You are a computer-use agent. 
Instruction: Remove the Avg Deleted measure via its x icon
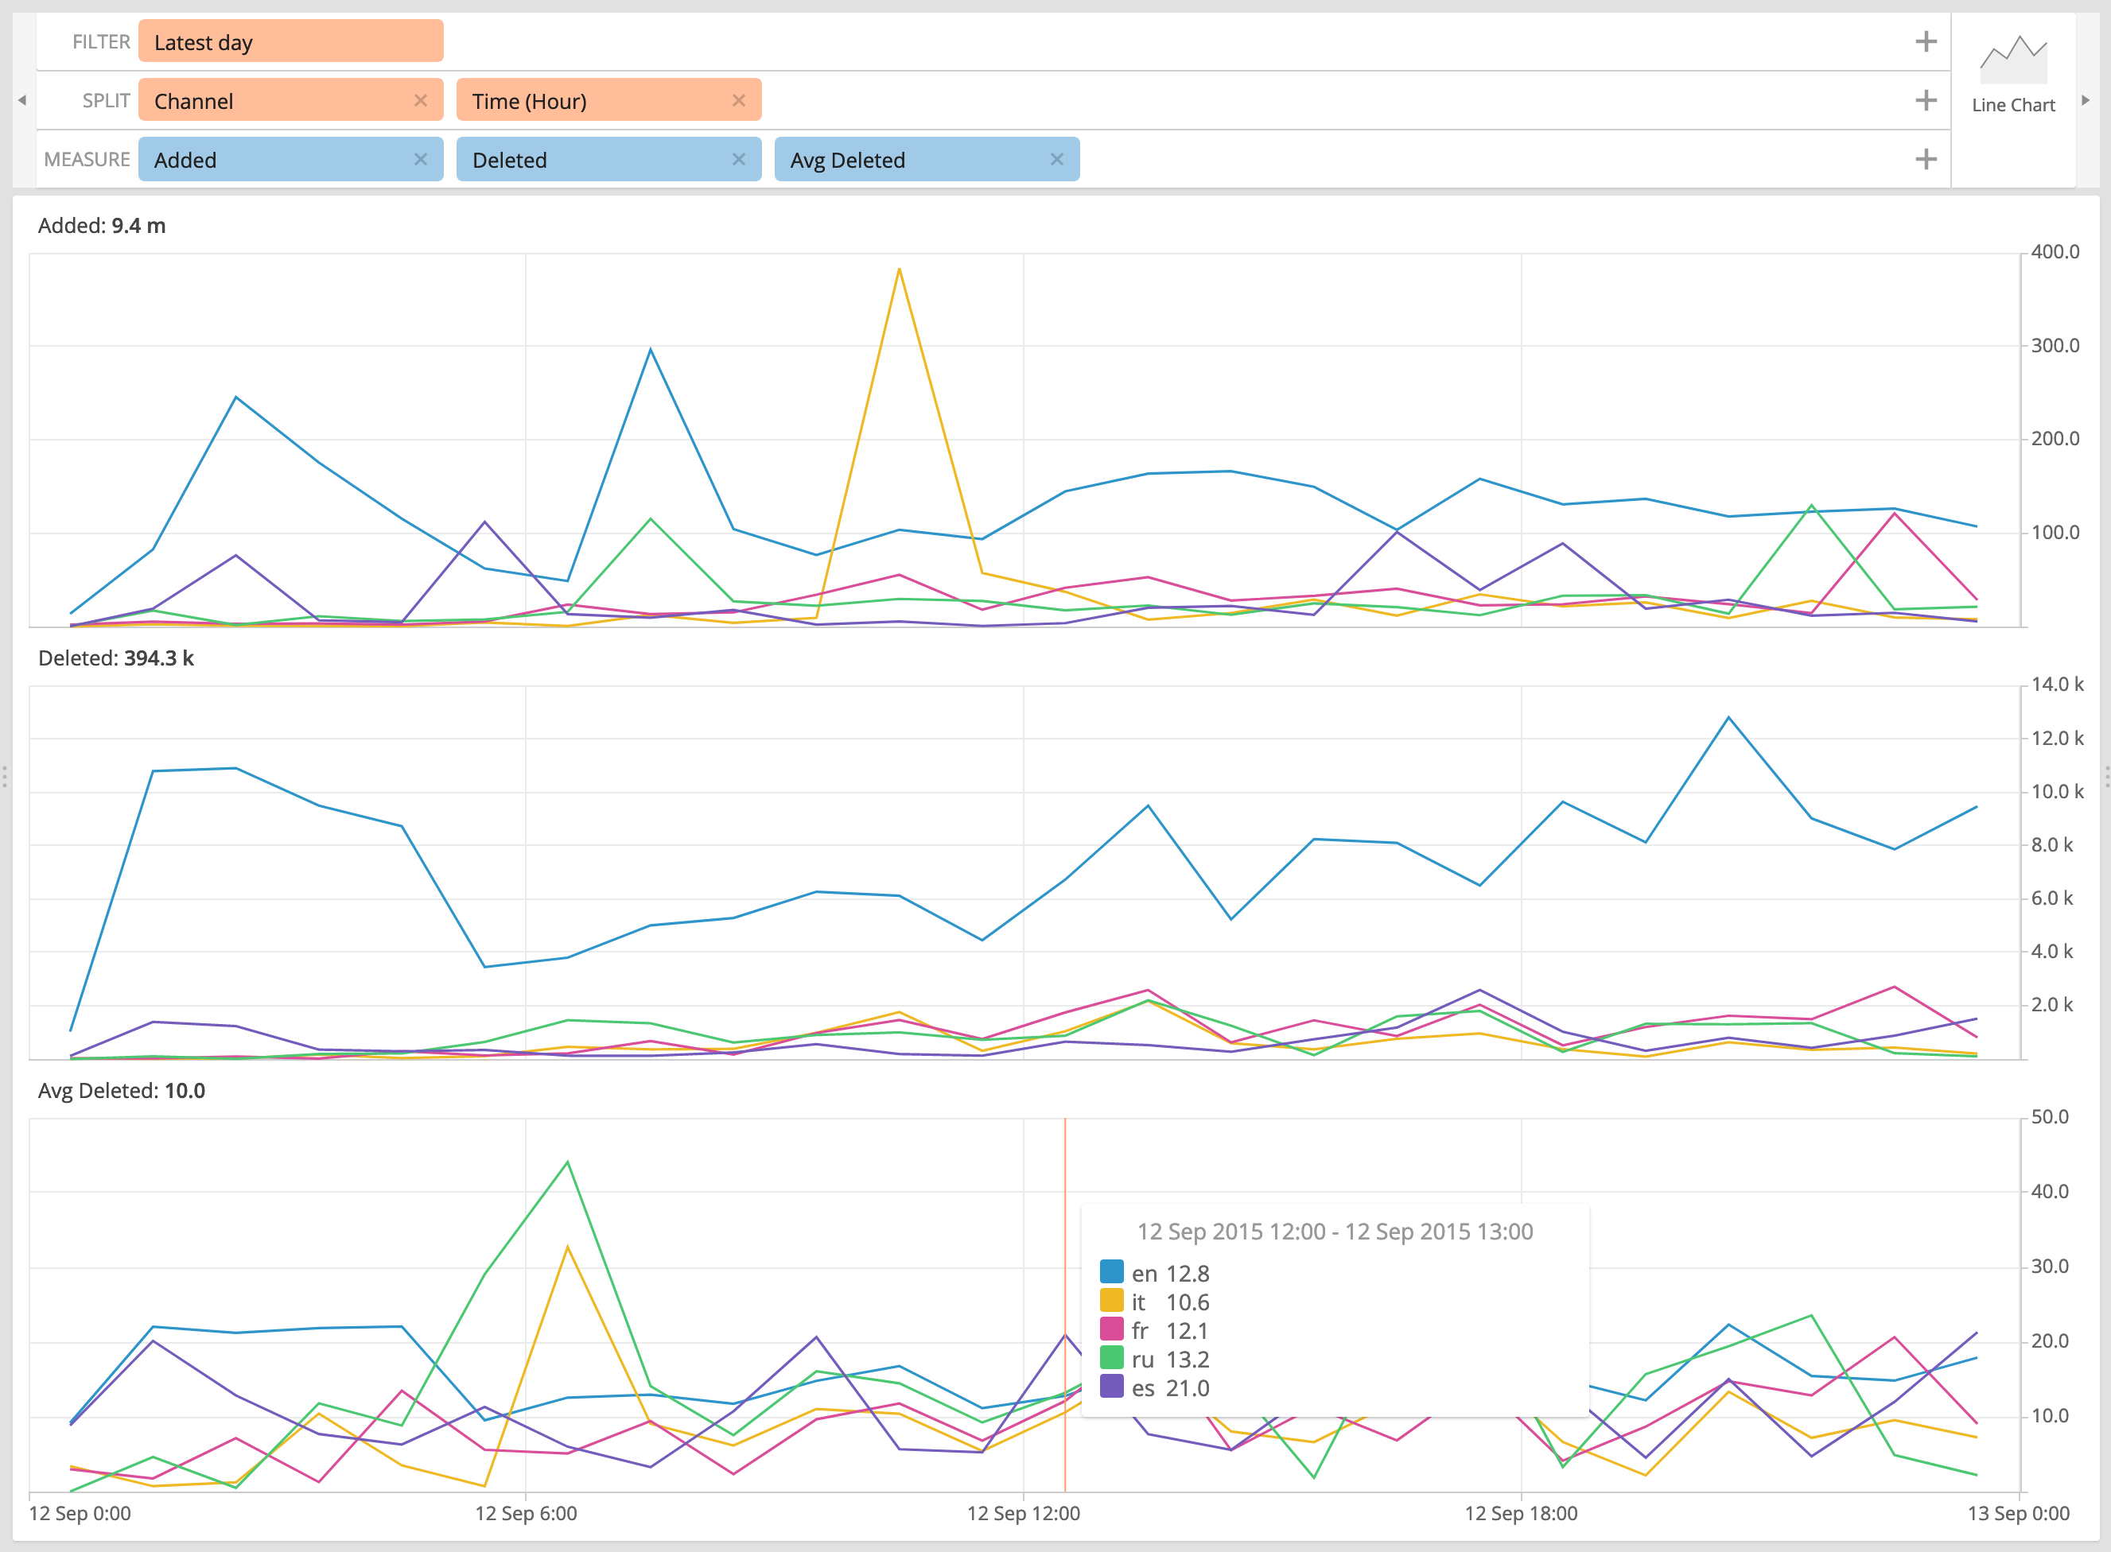pyautogui.click(x=1057, y=160)
